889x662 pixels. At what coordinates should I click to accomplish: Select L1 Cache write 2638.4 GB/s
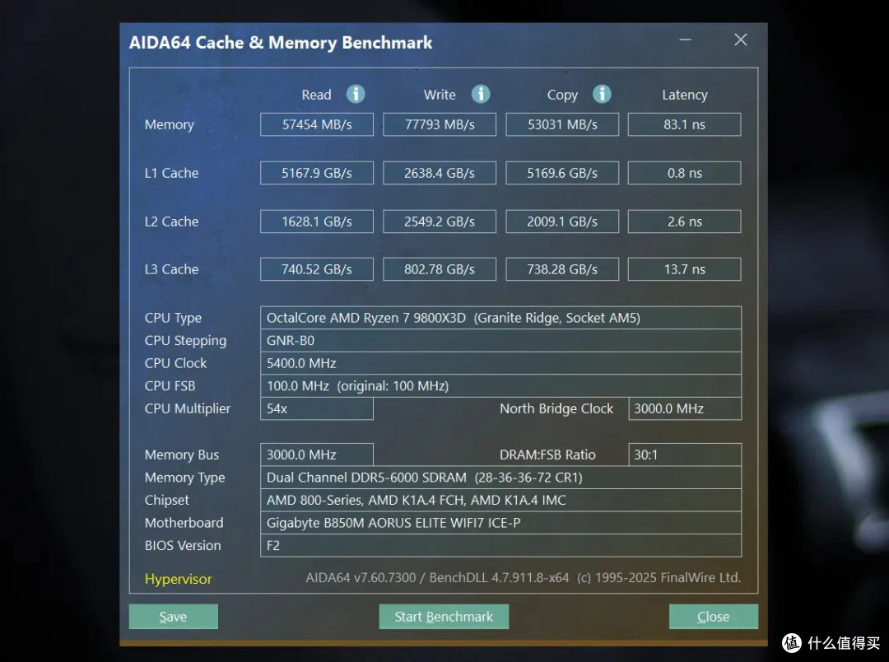(440, 173)
